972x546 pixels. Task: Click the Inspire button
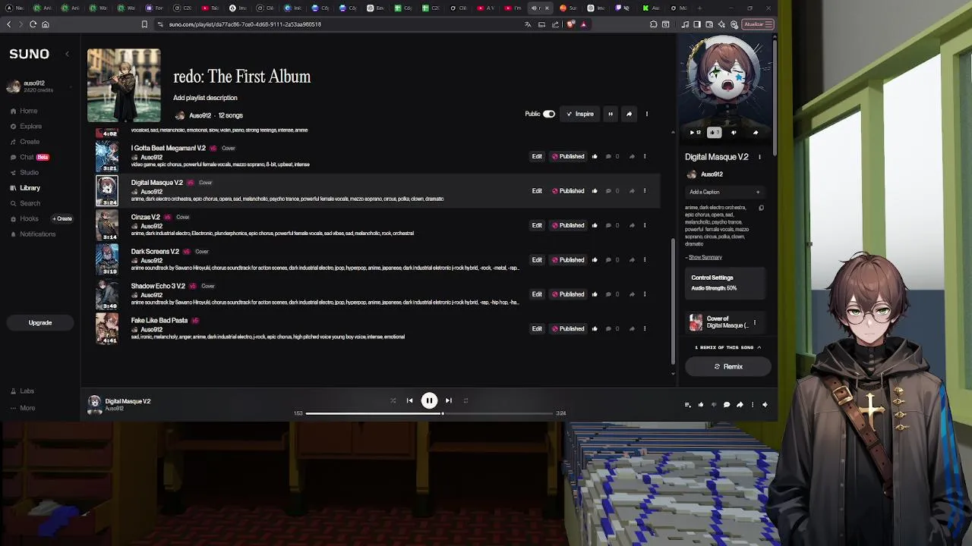click(580, 114)
